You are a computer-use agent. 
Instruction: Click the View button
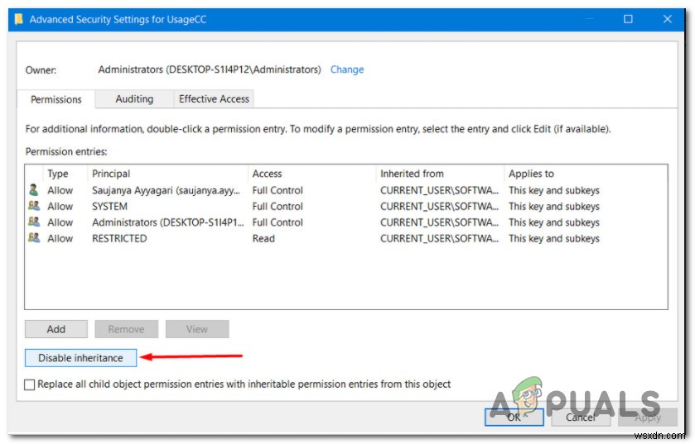tap(197, 329)
